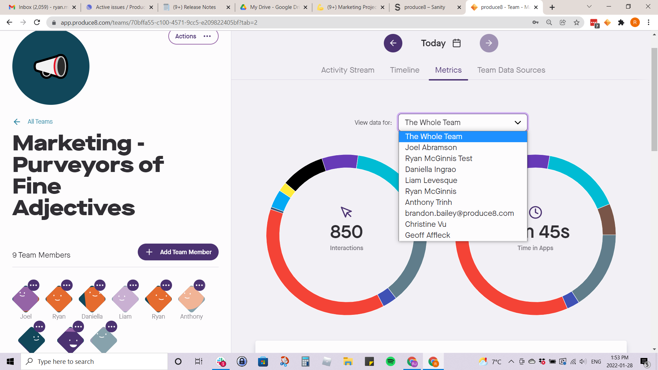This screenshot has height=370, width=658.
Task: Open options menu on Joel's avatar
Action: [x=34, y=285]
